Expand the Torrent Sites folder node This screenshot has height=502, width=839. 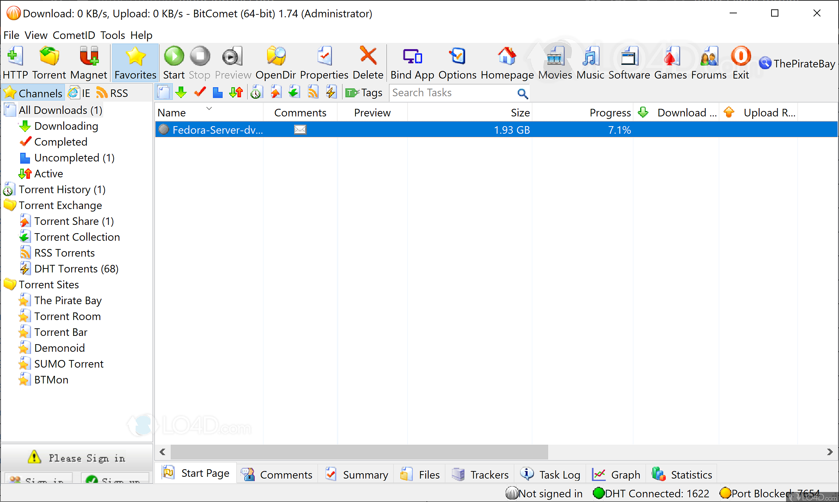click(x=10, y=285)
